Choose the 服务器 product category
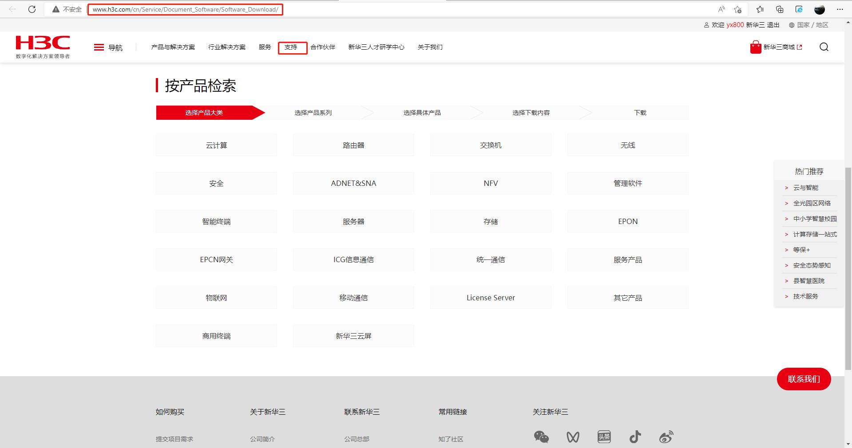852x448 pixels. [353, 221]
